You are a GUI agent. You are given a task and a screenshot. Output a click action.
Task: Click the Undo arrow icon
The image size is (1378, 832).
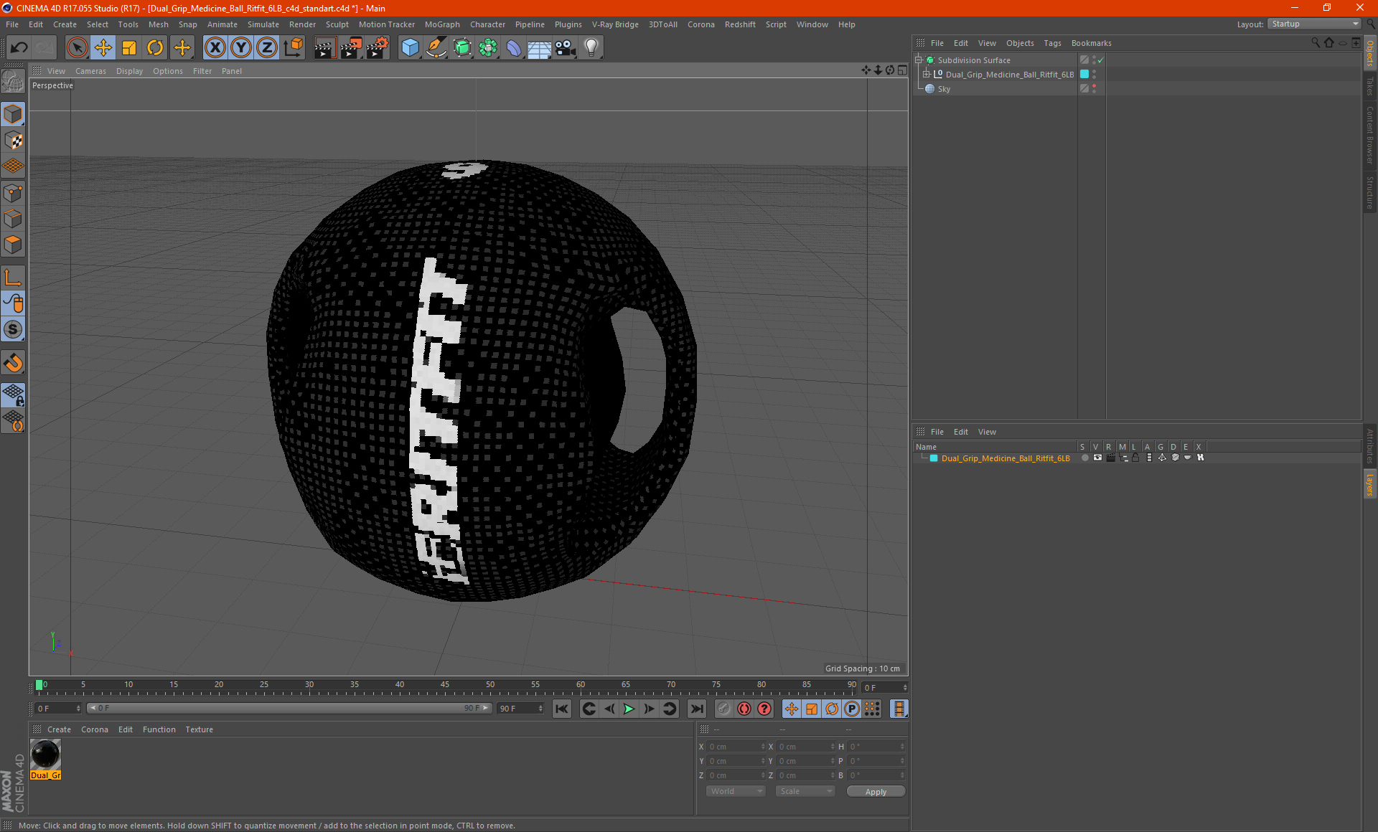[x=19, y=48]
